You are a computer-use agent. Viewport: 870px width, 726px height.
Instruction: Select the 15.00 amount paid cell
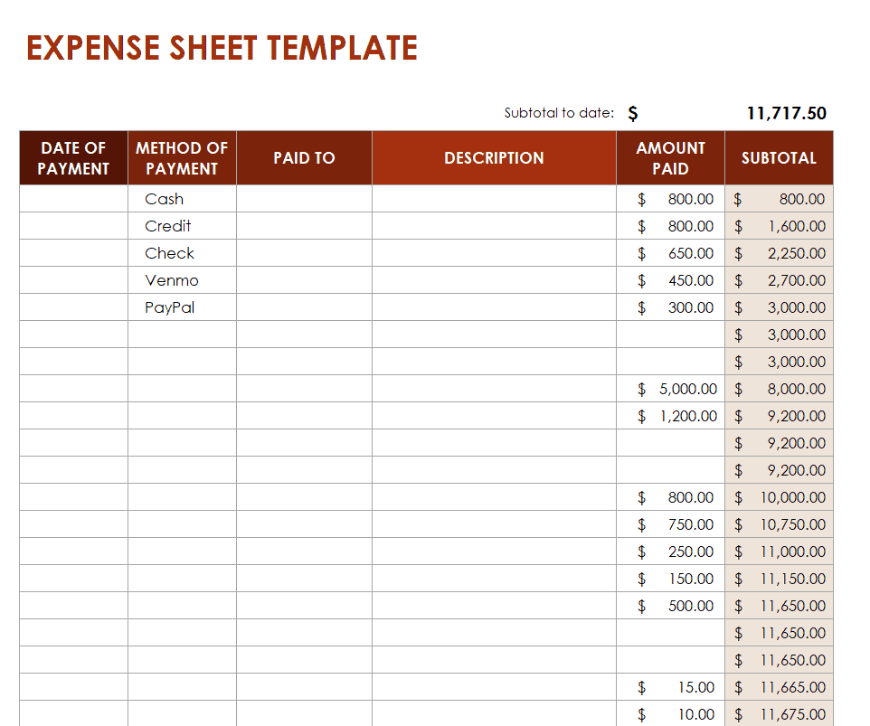pyautogui.click(x=670, y=687)
